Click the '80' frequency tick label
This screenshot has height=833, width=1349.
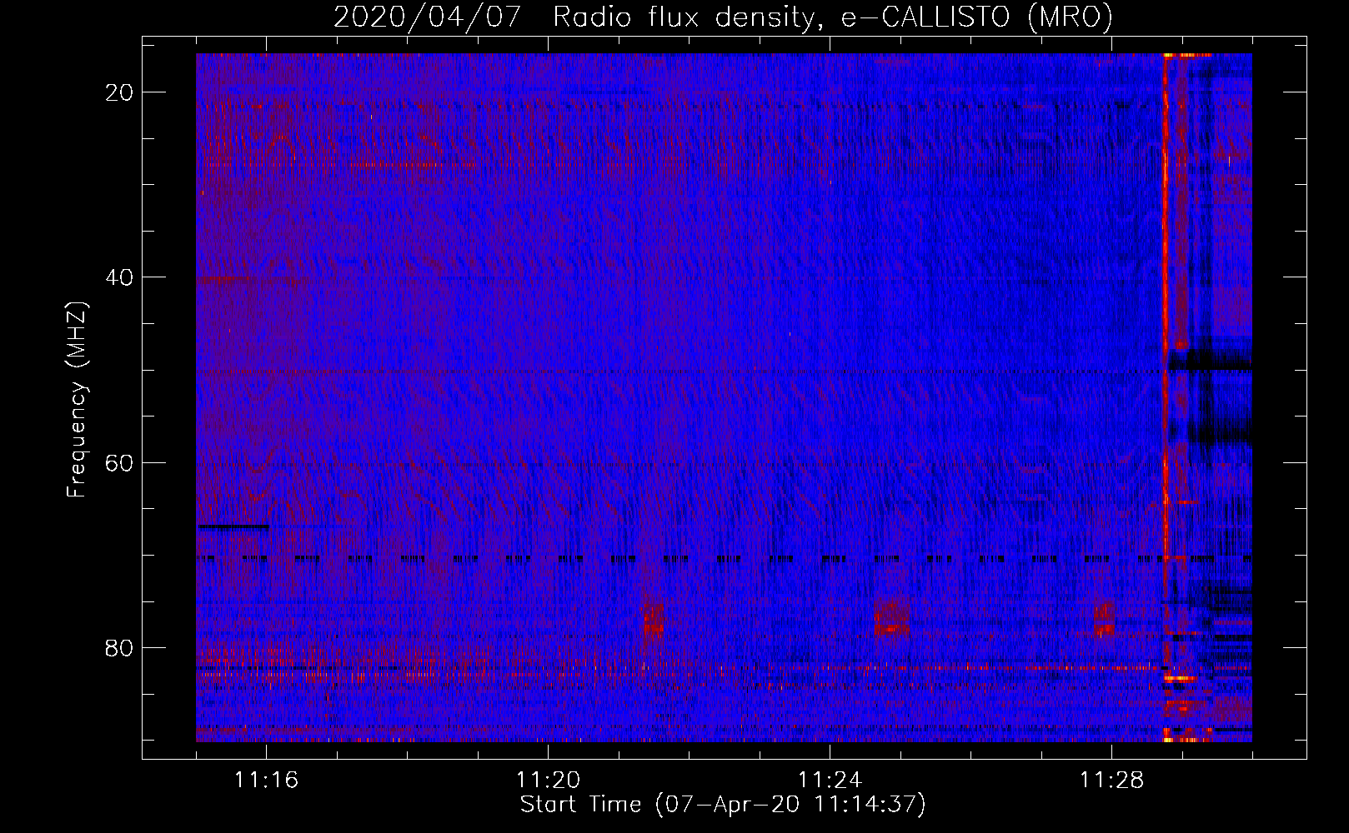click(x=120, y=647)
